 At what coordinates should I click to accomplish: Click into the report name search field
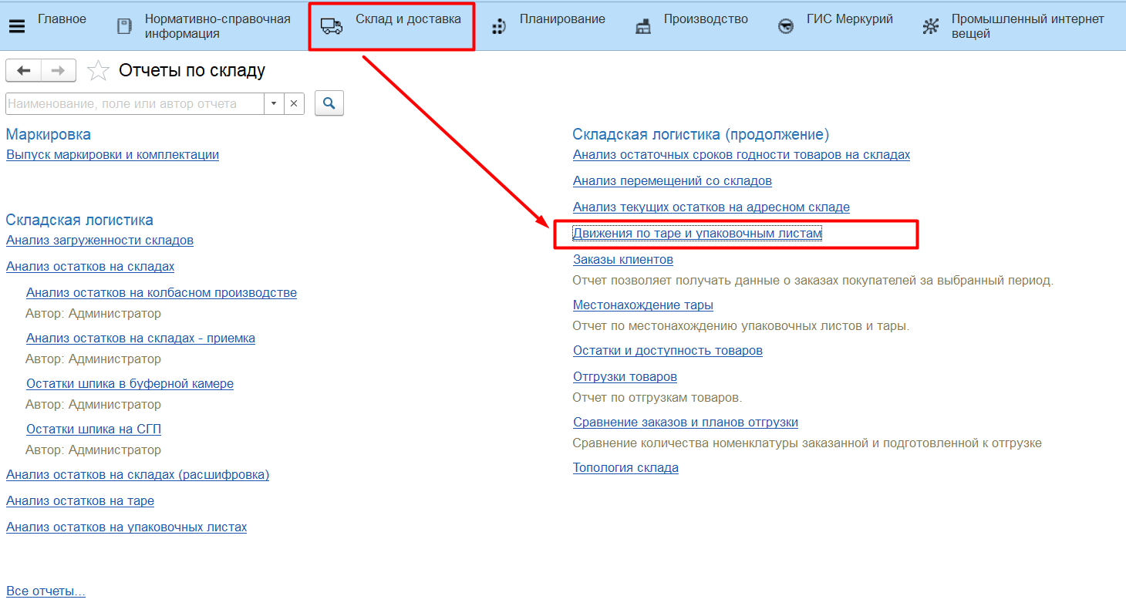(134, 103)
